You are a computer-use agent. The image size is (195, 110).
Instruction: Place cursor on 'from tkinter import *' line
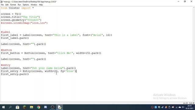pos(17,8)
